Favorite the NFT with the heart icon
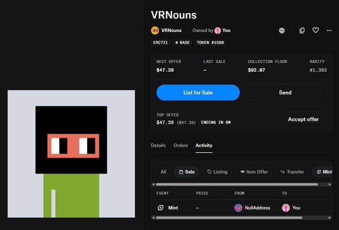Image resolution: width=339 pixels, height=230 pixels. pyautogui.click(x=316, y=30)
